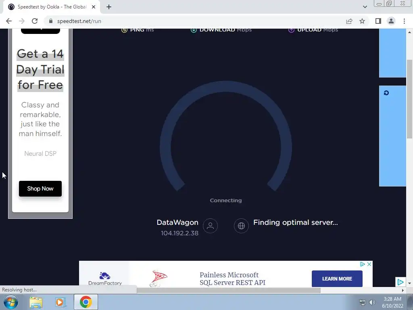
Task: Click the AdChoices triangle on banner ad
Action: 363,264
